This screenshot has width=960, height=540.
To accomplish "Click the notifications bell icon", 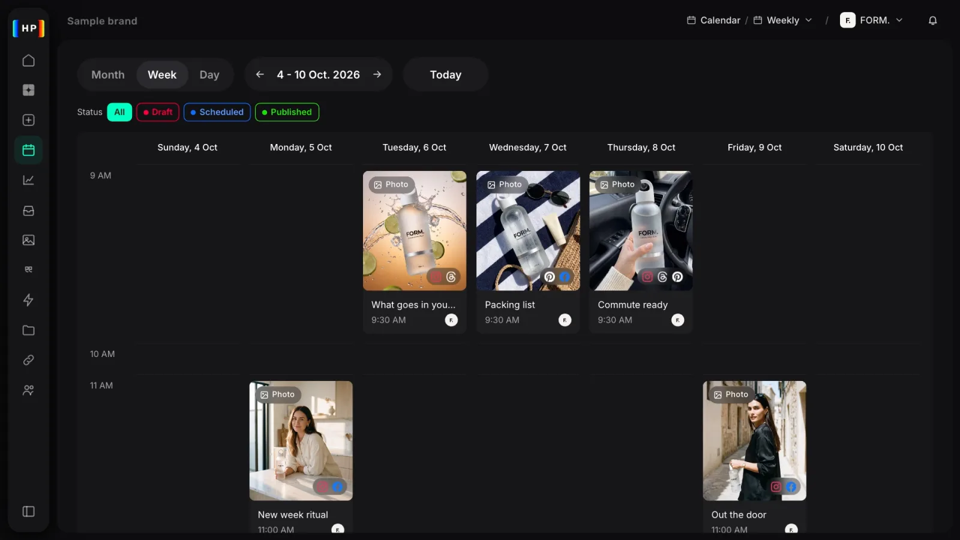I will 932,20.
